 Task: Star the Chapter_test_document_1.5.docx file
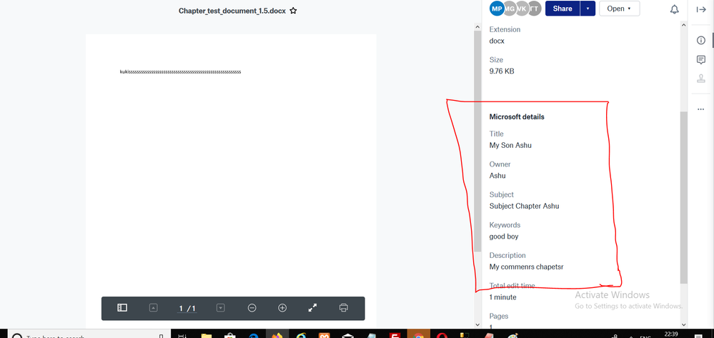tap(293, 11)
